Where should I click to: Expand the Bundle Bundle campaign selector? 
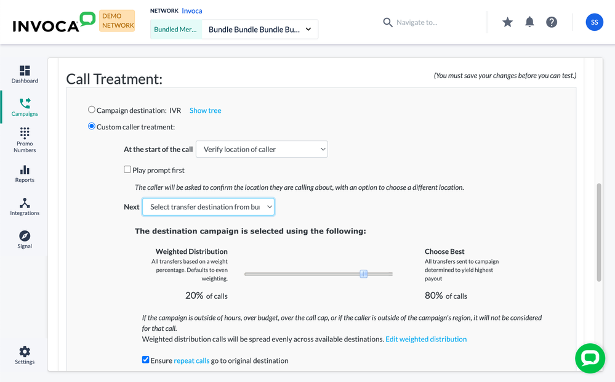click(x=260, y=30)
